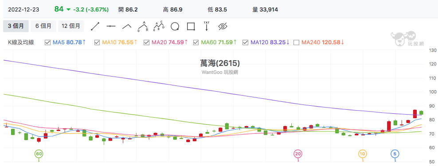This screenshot has height=166, width=438.
Task: Switch chart range to 6 個月
Action: click(43, 26)
